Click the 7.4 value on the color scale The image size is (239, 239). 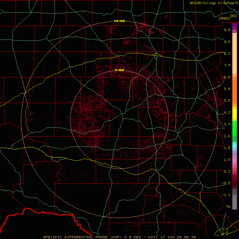pyautogui.click(x=227, y=65)
